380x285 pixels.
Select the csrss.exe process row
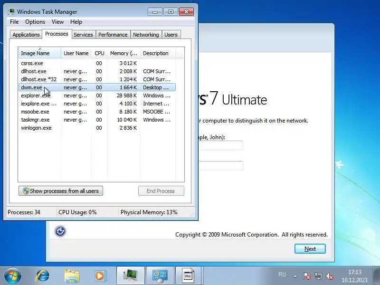click(97, 63)
